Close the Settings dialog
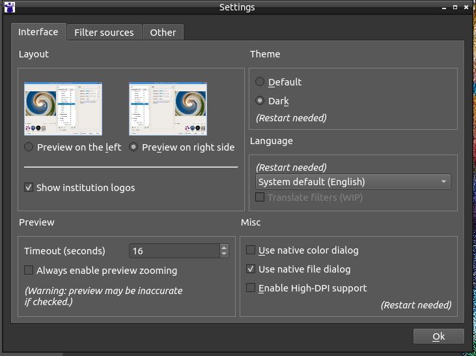Image resolution: width=476 pixels, height=356 pixels. pos(466,7)
